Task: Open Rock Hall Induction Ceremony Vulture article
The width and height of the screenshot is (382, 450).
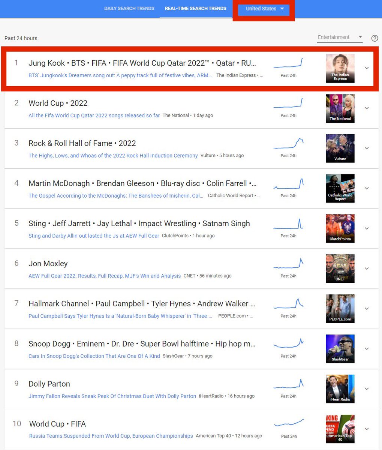Action: click(113, 156)
